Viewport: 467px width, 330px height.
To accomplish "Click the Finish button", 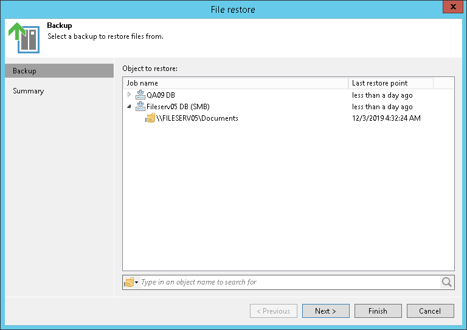I will (x=378, y=311).
